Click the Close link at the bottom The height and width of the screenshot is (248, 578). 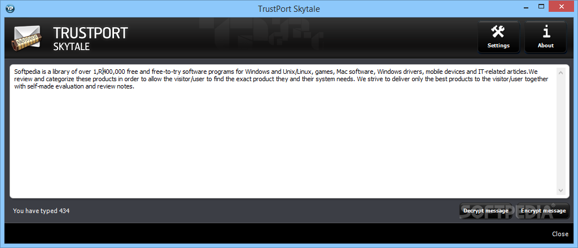pyautogui.click(x=560, y=234)
